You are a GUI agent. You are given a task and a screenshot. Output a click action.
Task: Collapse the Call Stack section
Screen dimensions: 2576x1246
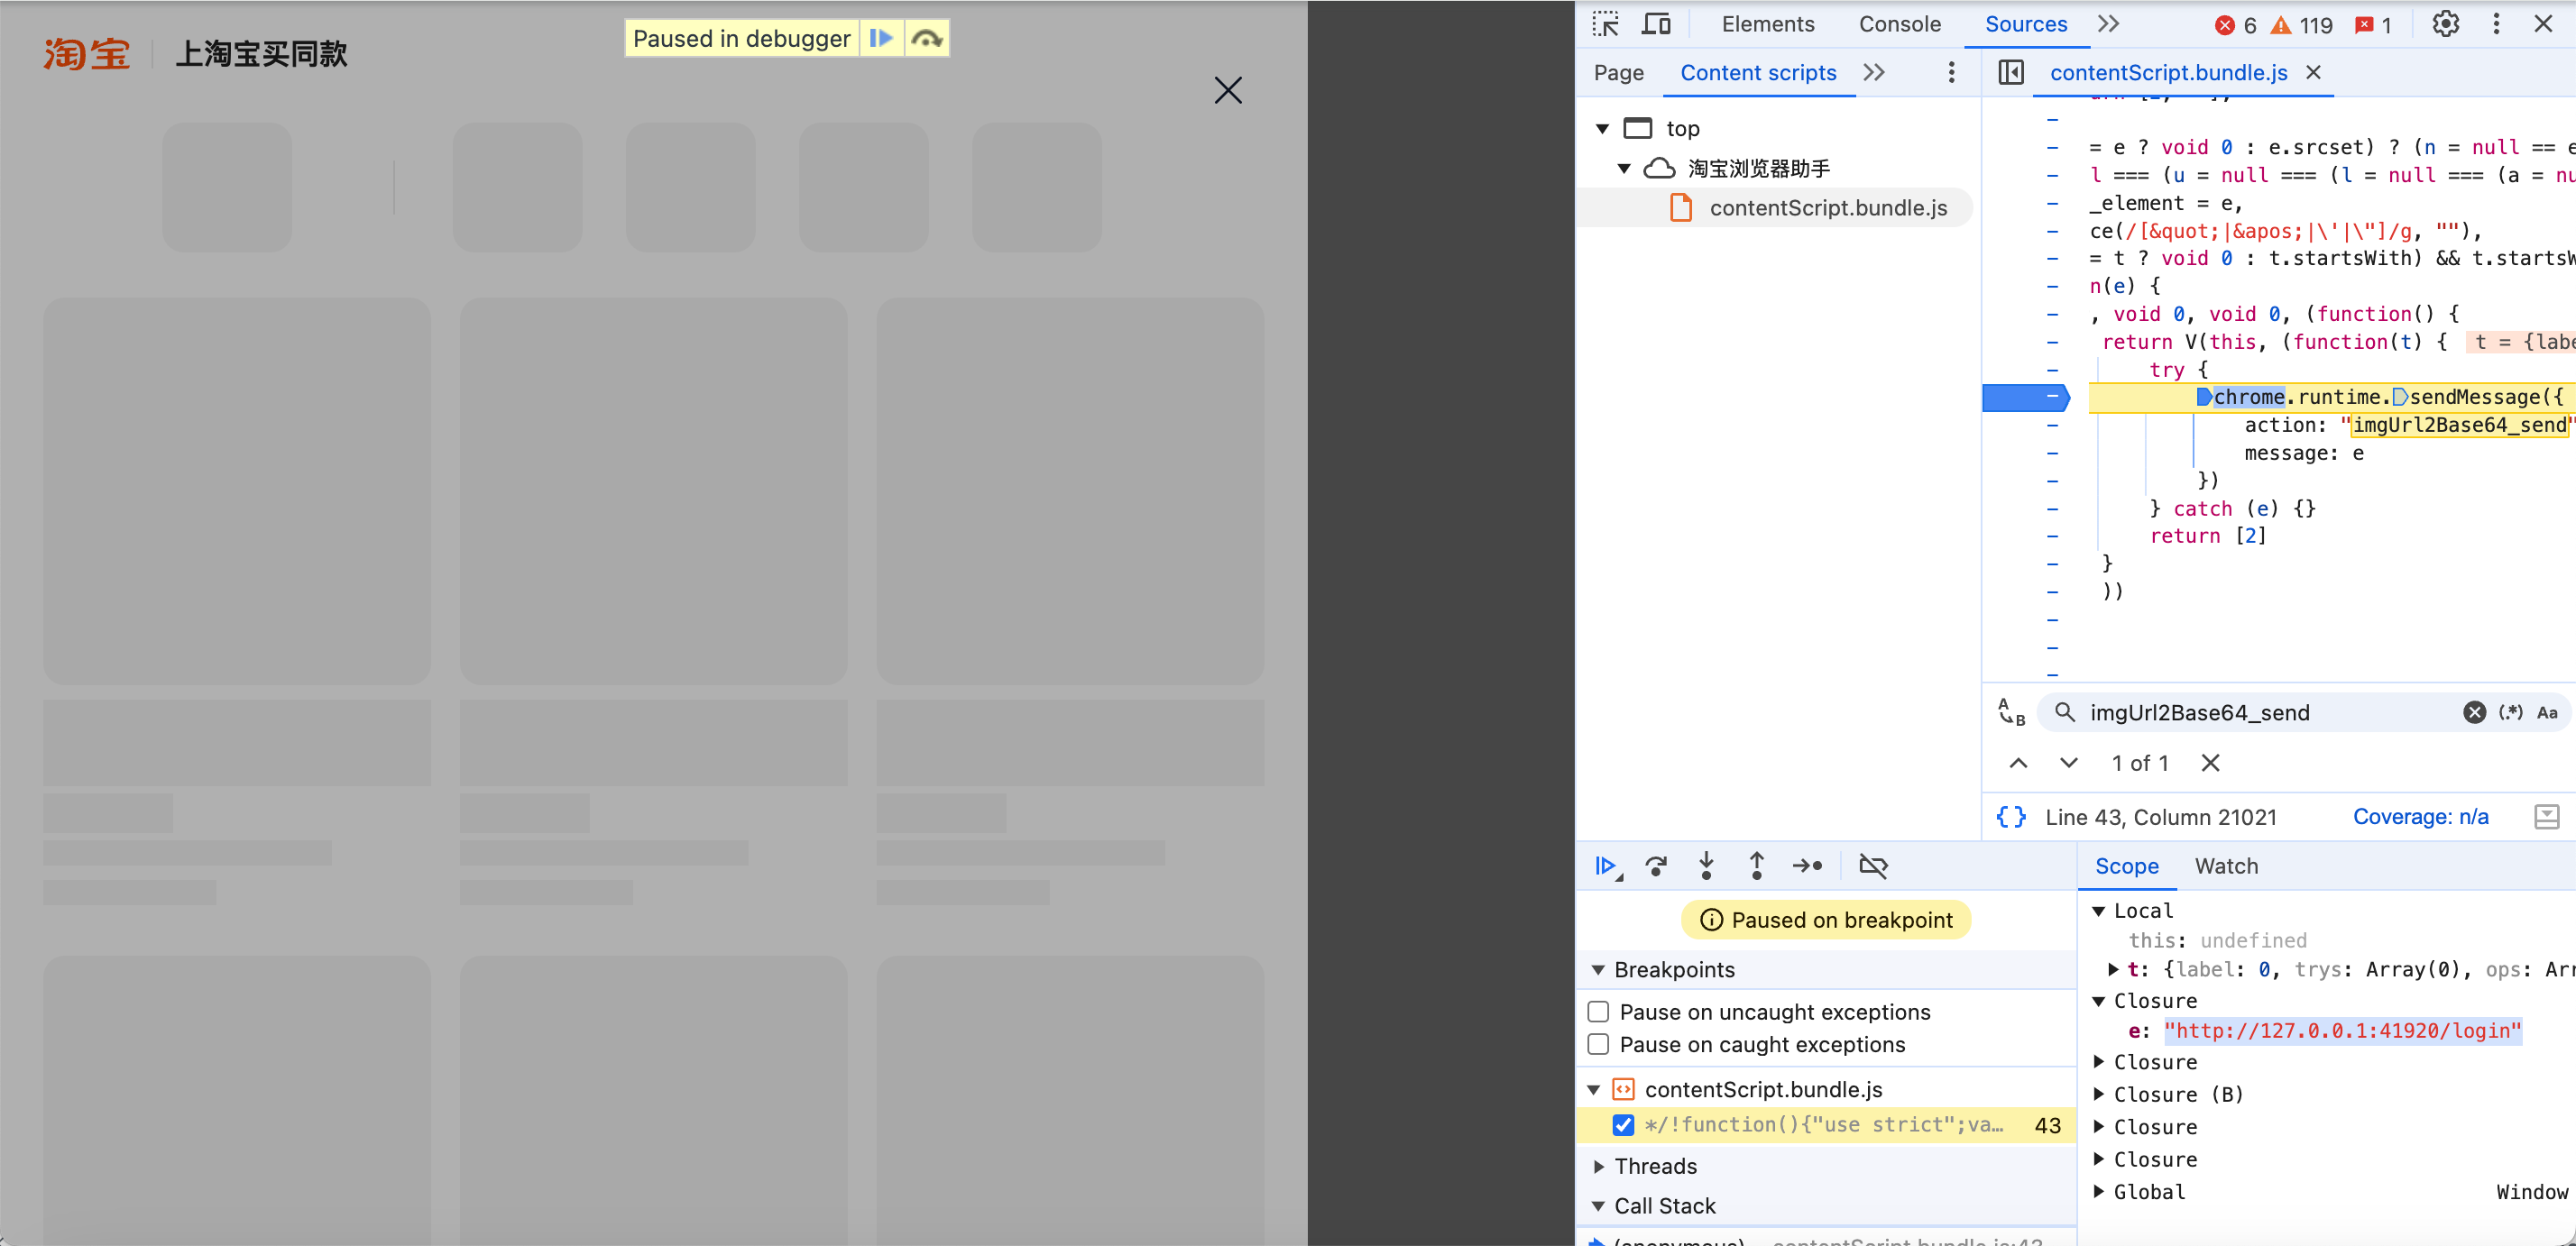(1598, 1206)
